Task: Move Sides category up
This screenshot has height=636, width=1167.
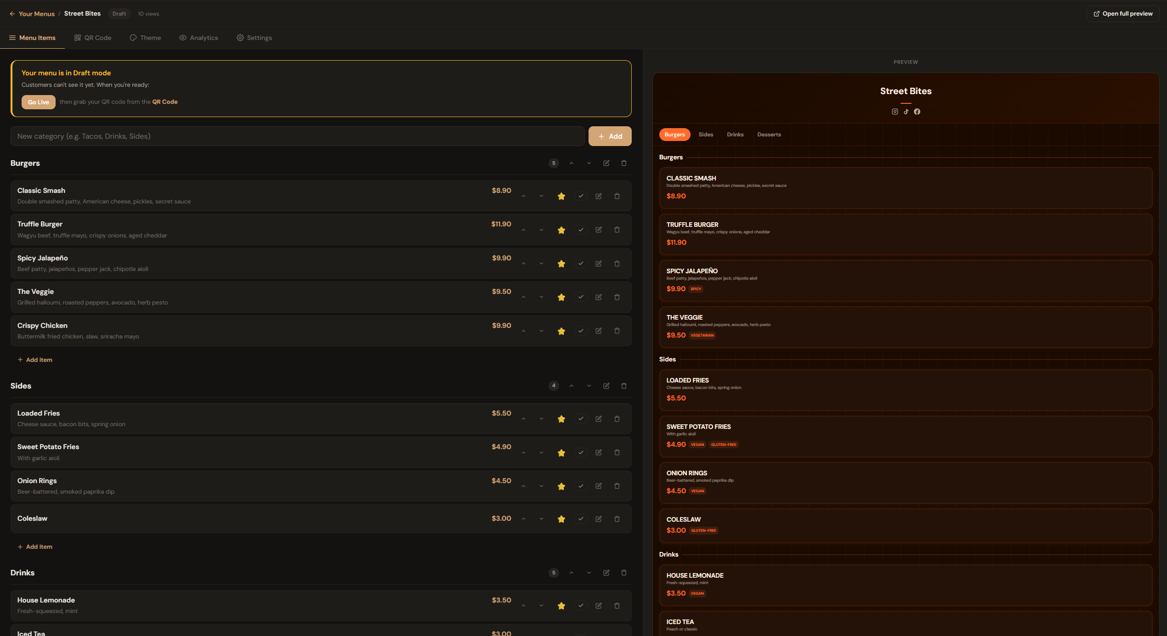Action: [572, 386]
